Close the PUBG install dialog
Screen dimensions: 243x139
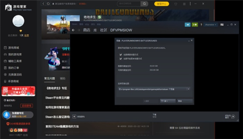tap(192, 40)
